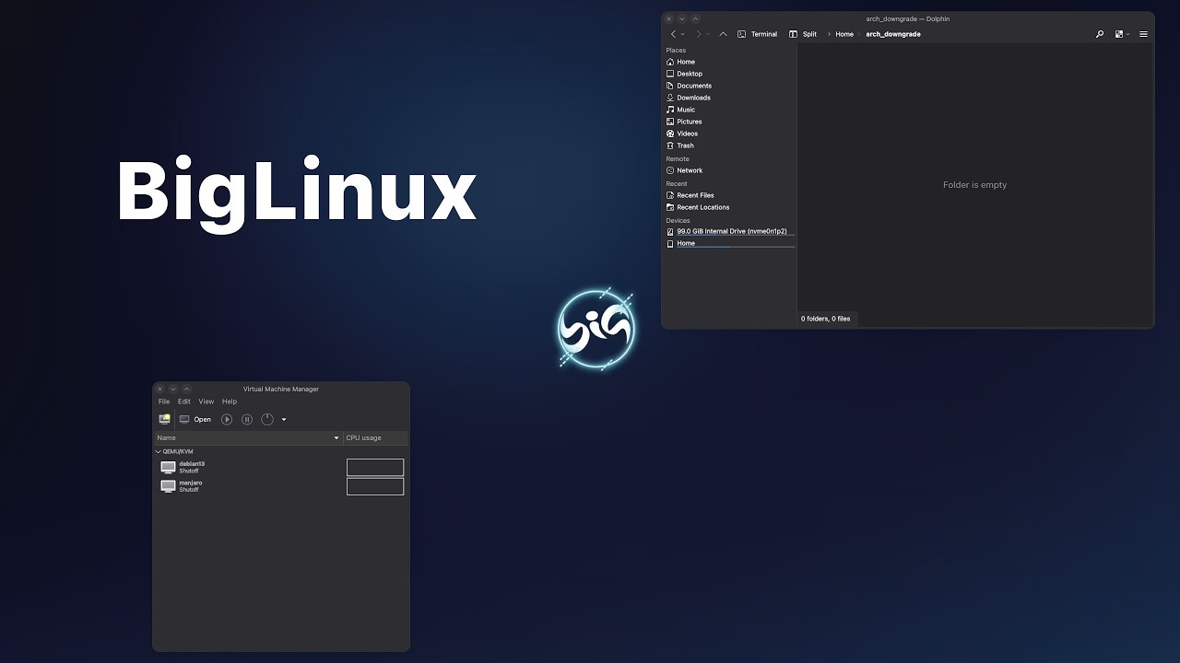Image resolution: width=1180 pixels, height=663 pixels.
Task: Select the manjaro virtual machine
Action: pyautogui.click(x=249, y=486)
